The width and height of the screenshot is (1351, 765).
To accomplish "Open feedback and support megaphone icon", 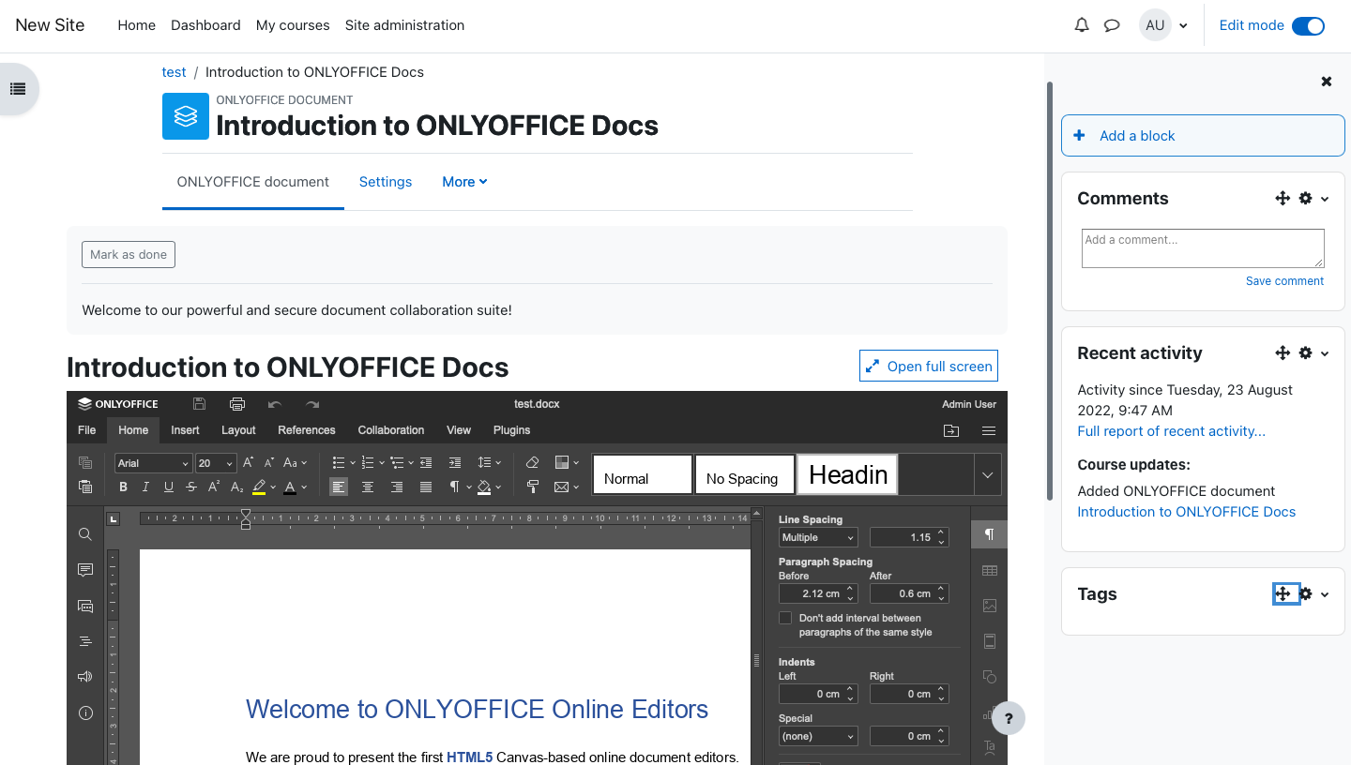I will click(x=85, y=677).
